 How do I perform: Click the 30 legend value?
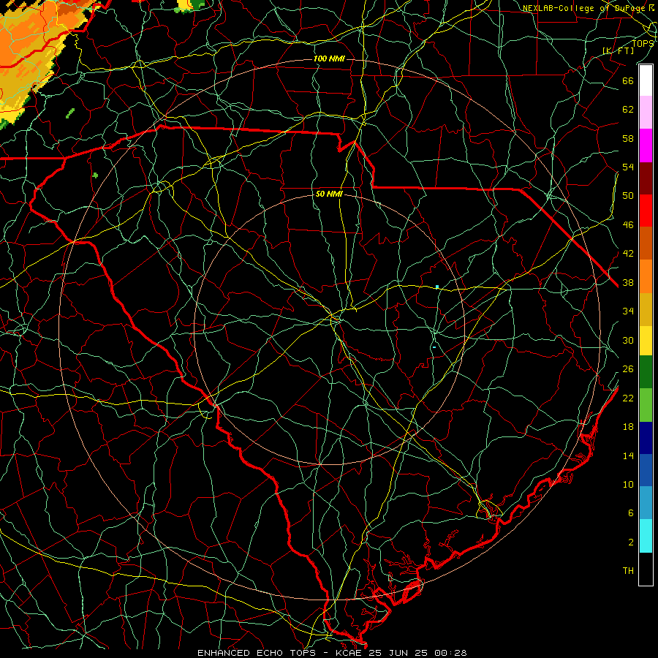(628, 340)
